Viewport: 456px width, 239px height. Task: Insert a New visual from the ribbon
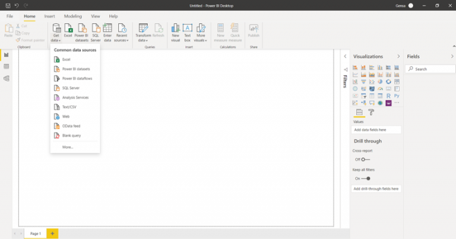pyautogui.click(x=175, y=33)
